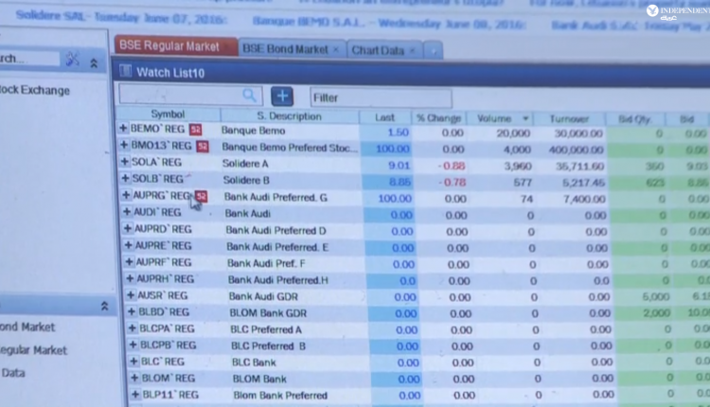This screenshot has width=710, height=407.
Task: Click the tools icon in left sidebar
Action: point(72,59)
